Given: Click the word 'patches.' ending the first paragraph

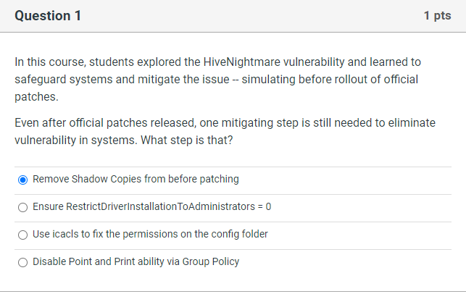Looking at the screenshot, I should click(36, 96).
